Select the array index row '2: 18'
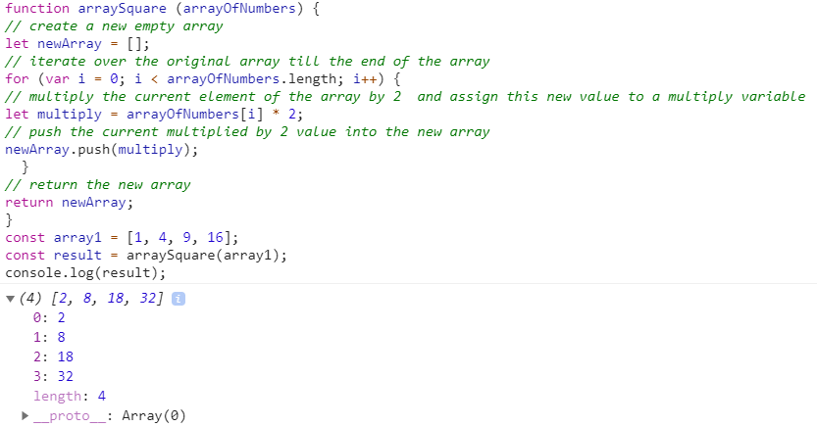817x427 pixels. point(53,356)
